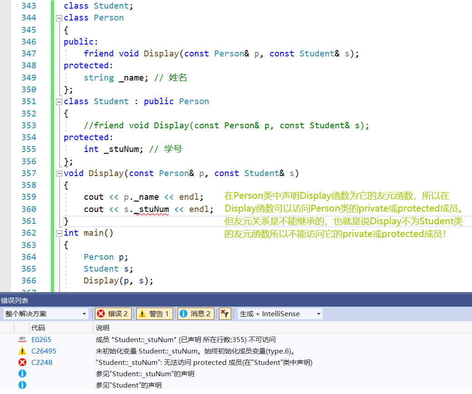Select the E0265 不可访问 error description
Viewport: 472px width, 394px height.
pyautogui.click(x=185, y=340)
